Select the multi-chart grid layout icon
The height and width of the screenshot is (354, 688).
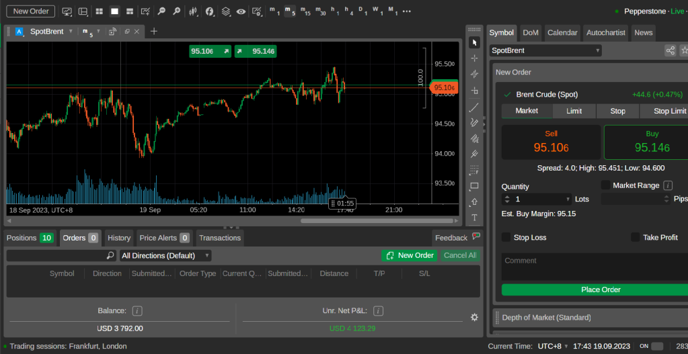99,11
